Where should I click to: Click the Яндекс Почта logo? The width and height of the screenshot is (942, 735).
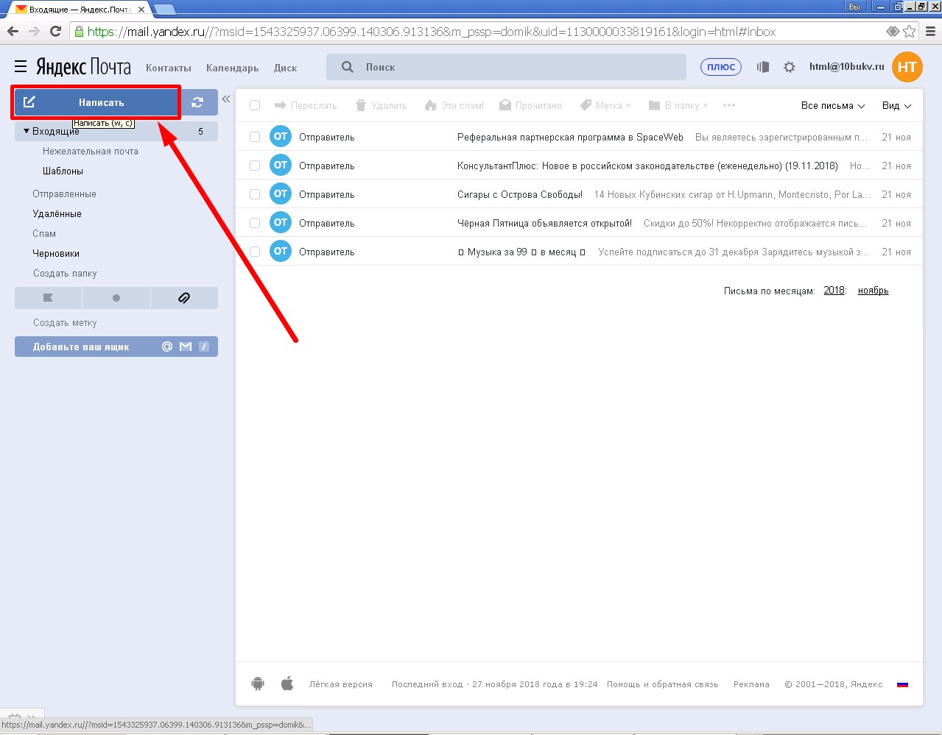83,67
